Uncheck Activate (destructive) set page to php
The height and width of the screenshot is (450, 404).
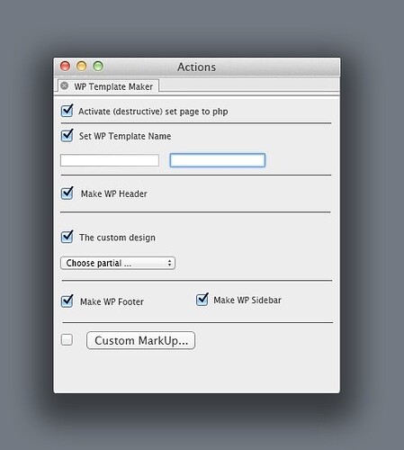pos(67,111)
